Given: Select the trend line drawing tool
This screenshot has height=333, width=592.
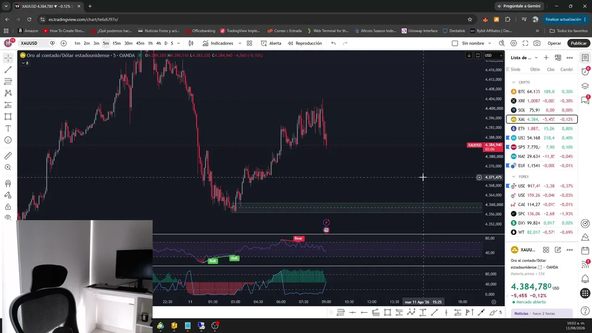Looking at the screenshot, I should point(8,70).
